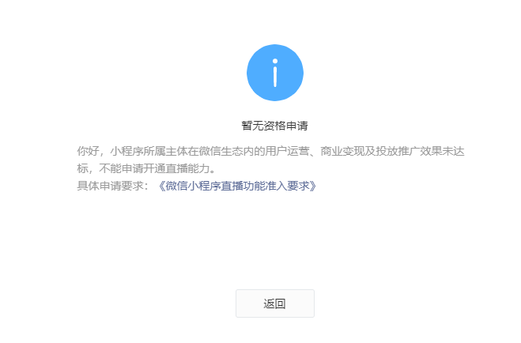Click the 具体申请要求 label text
Image resolution: width=521 pixels, height=343 pixels.
(110, 186)
